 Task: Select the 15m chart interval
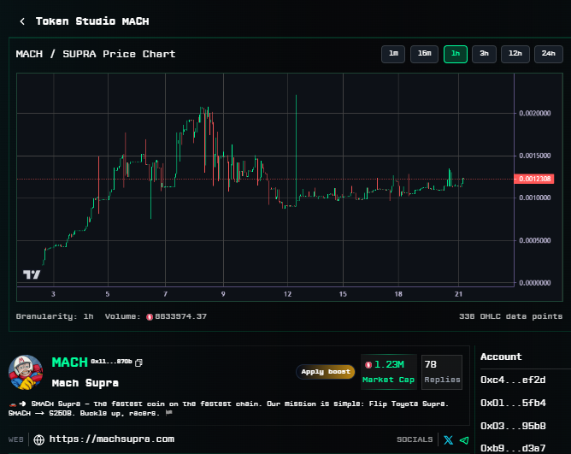click(x=424, y=54)
